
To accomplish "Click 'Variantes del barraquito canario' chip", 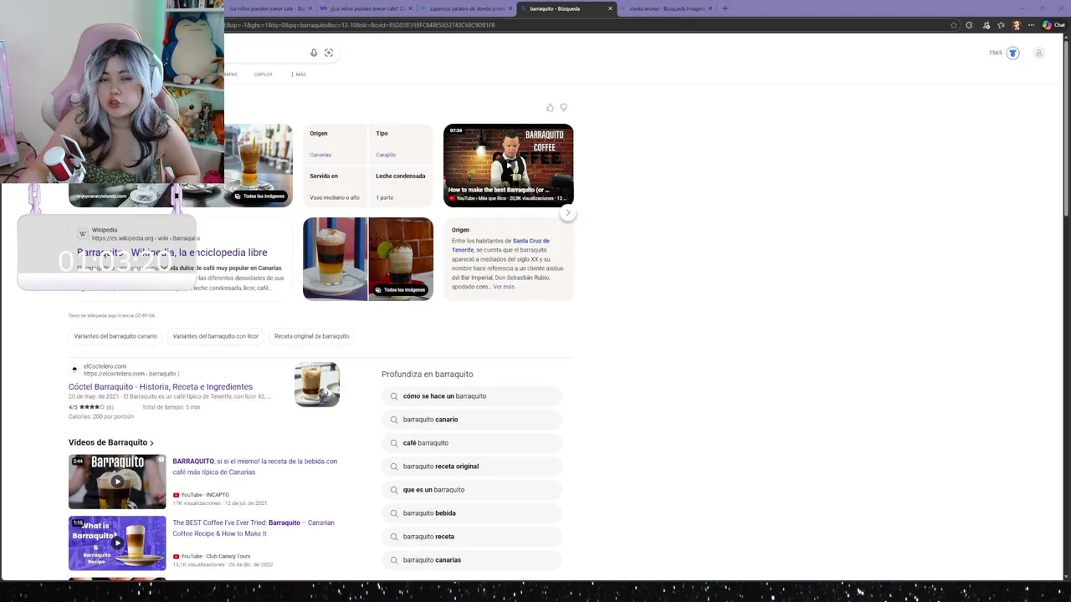I will click(x=115, y=336).
